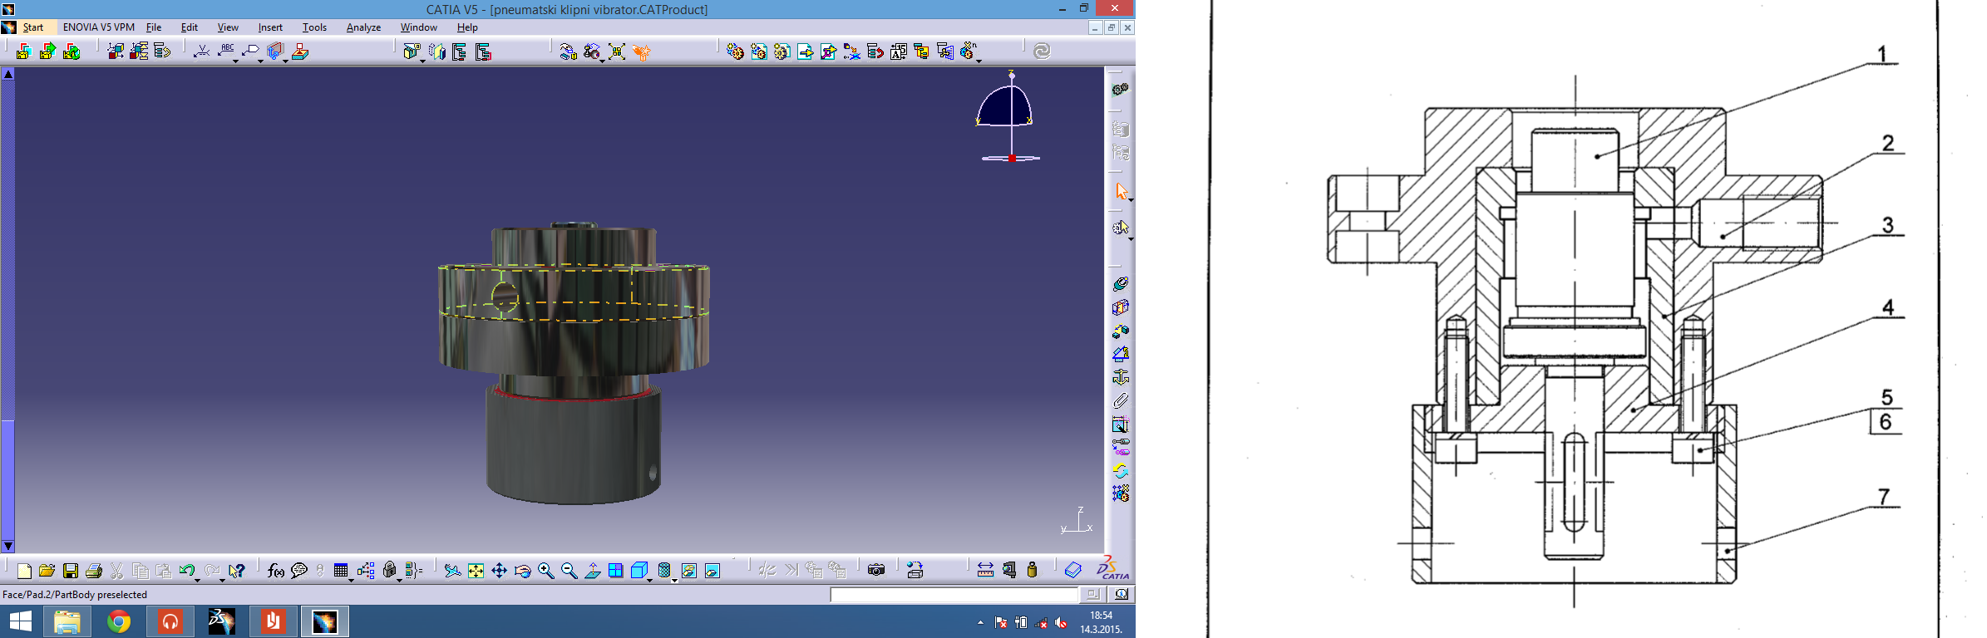The height and width of the screenshot is (638, 1987).
Task: Expand the Select arrow tool dropdown
Action: (1131, 199)
